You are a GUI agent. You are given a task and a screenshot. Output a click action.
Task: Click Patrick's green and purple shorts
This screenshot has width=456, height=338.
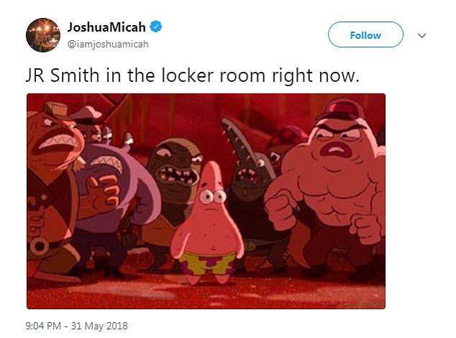coord(206,262)
